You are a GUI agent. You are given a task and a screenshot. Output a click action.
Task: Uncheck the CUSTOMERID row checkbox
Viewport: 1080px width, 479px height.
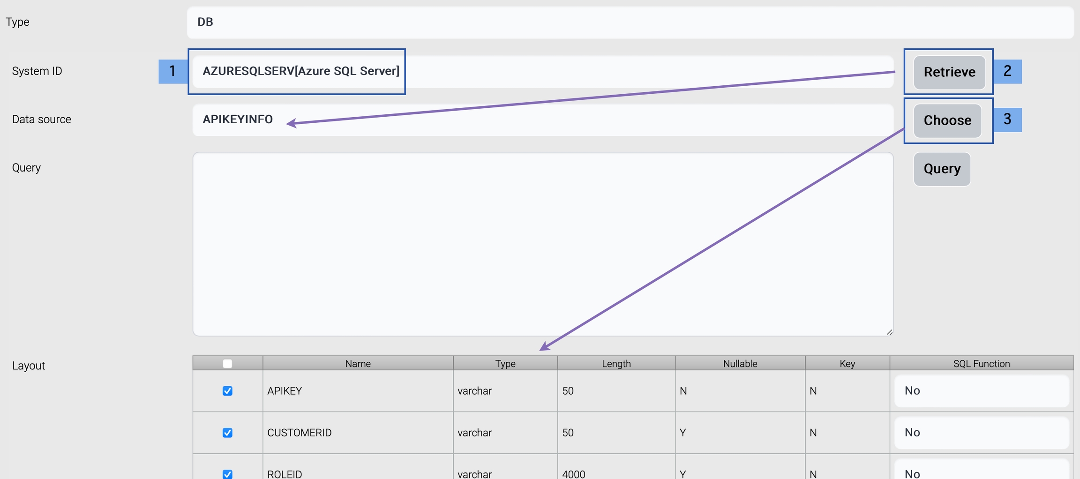(x=227, y=433)
